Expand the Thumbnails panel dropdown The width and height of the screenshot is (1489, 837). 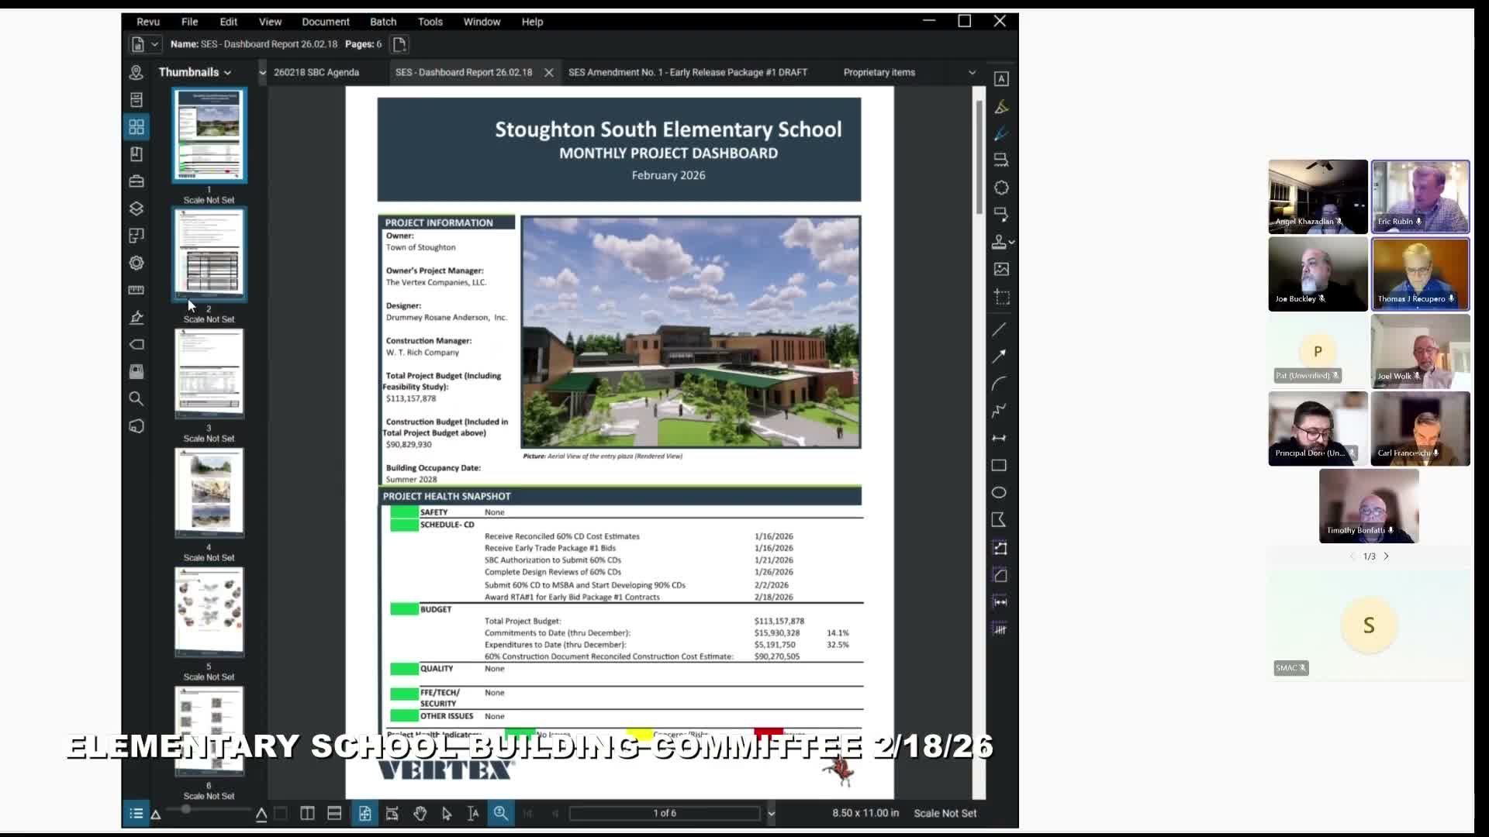point(227,73)
